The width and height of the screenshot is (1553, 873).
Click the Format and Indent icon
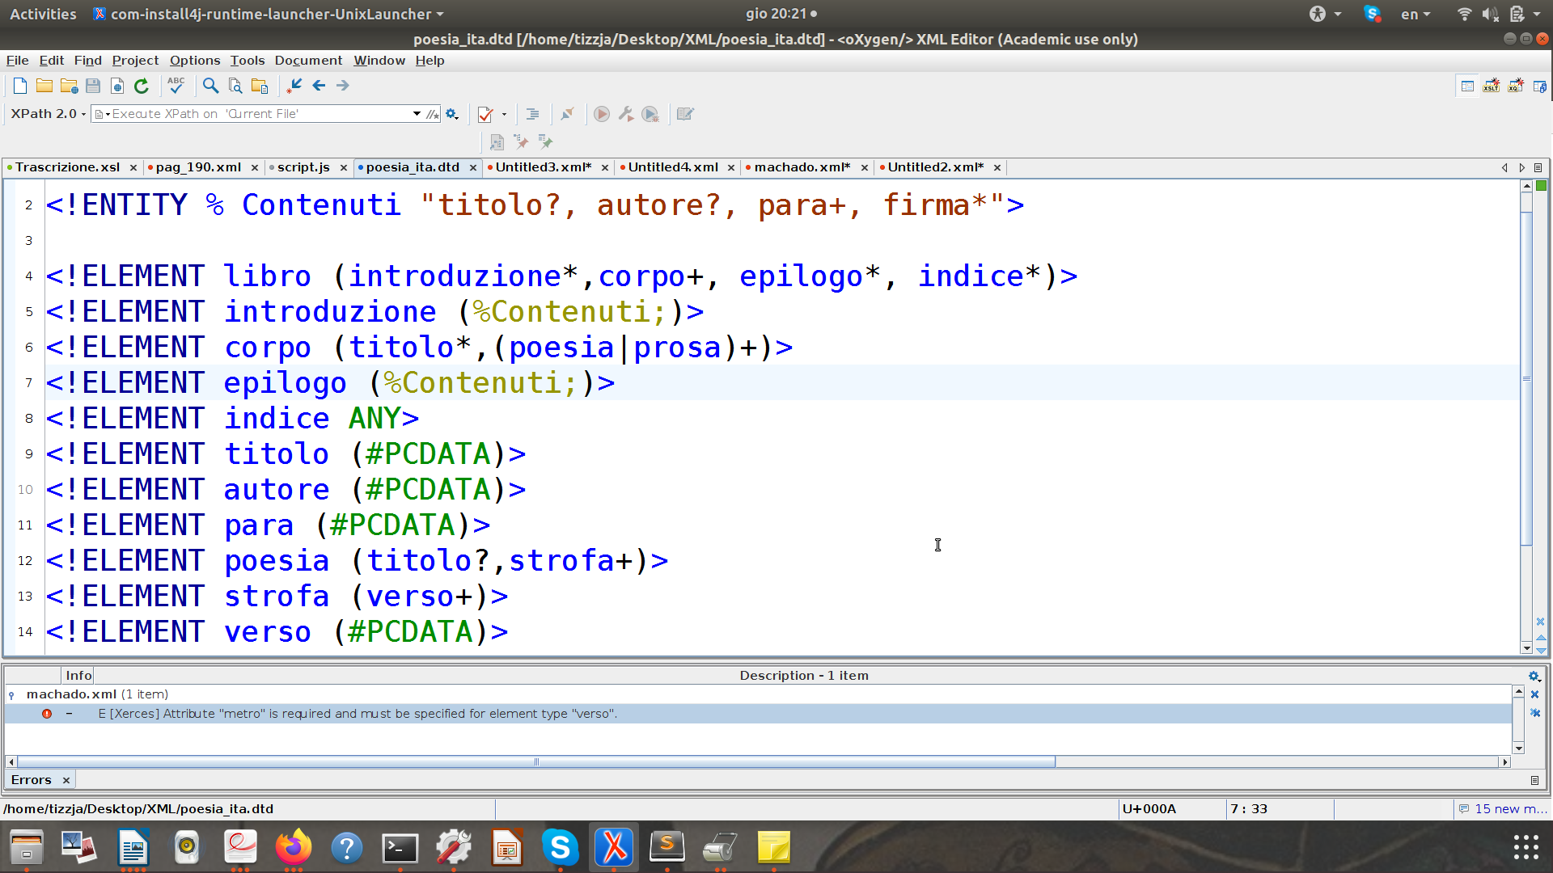(532, 114)
